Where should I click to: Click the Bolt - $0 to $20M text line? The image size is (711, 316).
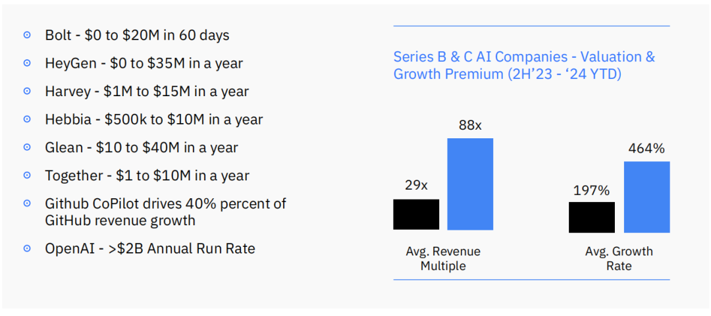pos(138,35)
